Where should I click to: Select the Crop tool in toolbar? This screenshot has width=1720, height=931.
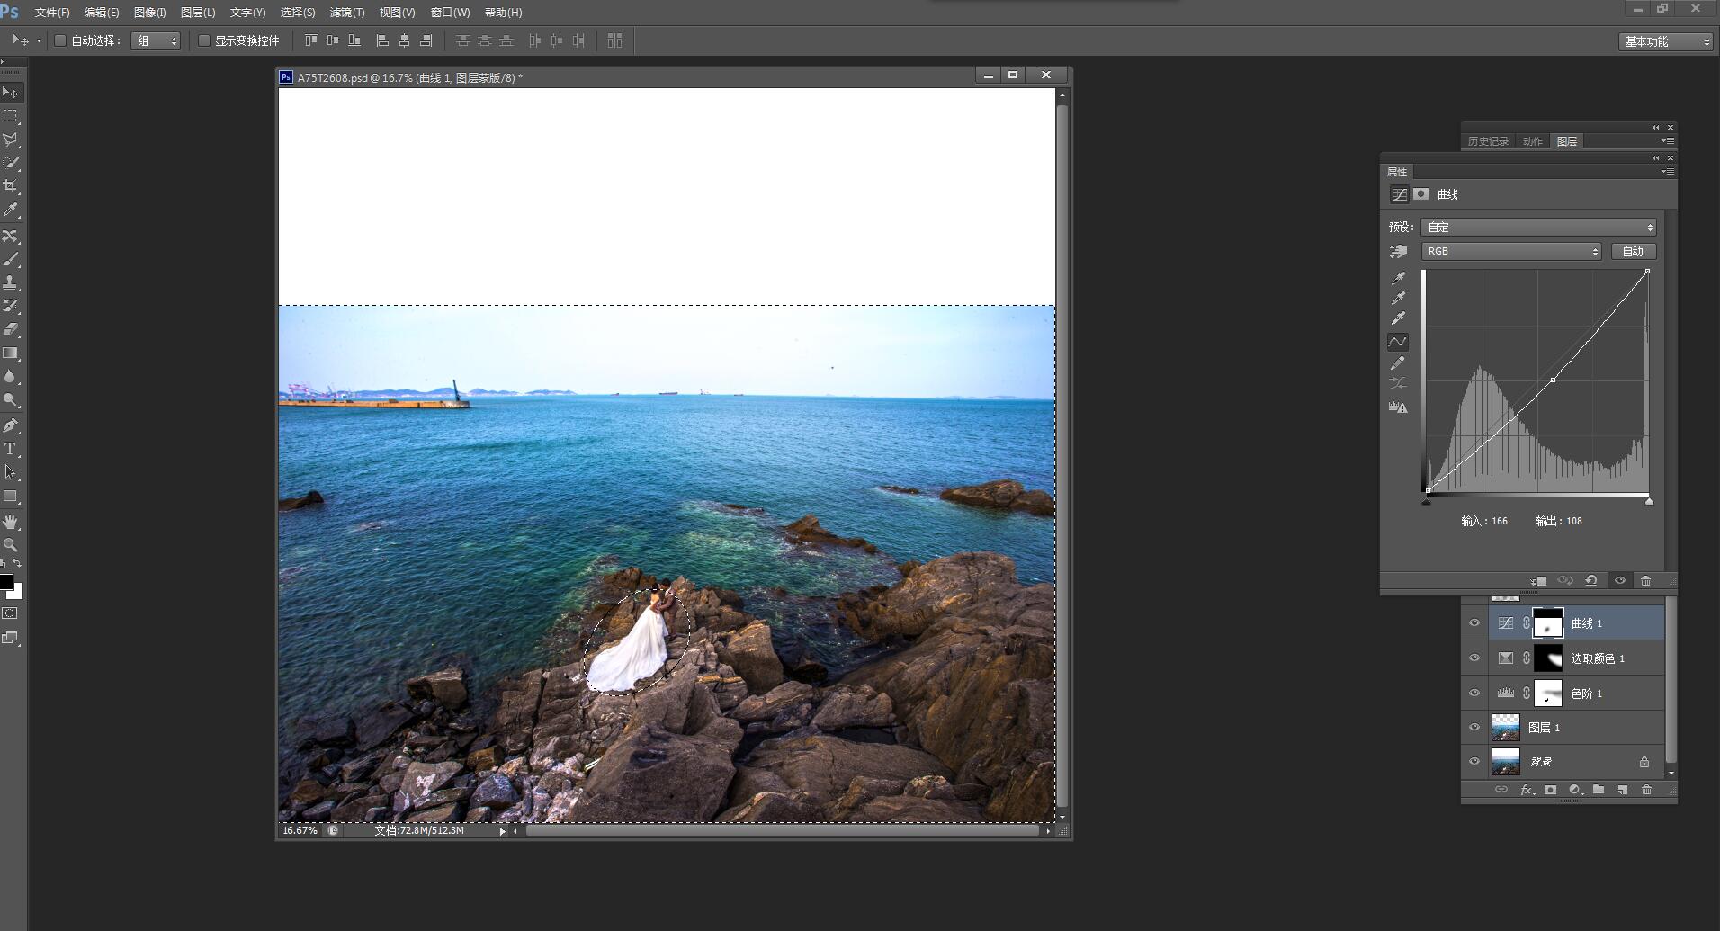coord(11,186)
